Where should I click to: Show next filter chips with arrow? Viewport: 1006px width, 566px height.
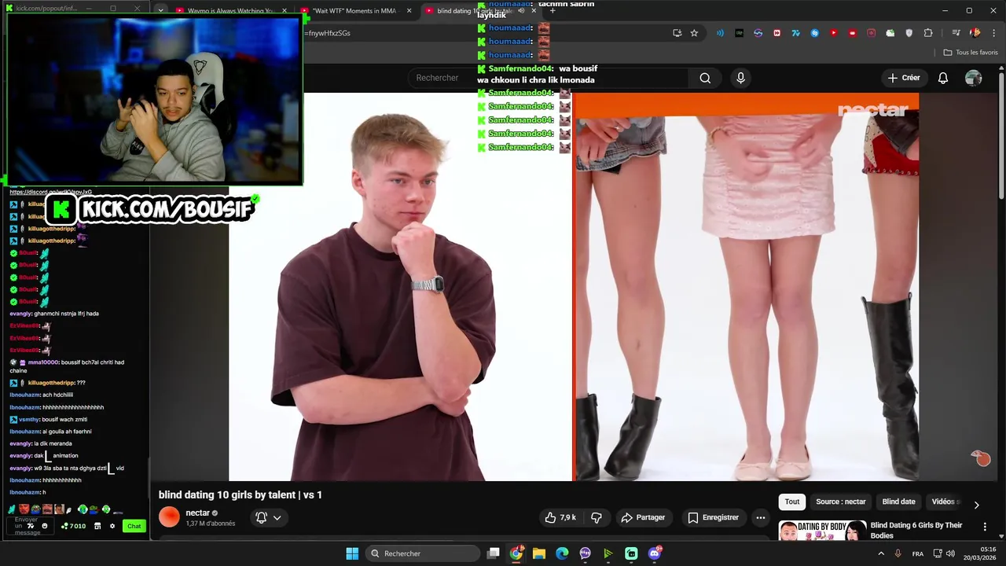coord(976,505)
